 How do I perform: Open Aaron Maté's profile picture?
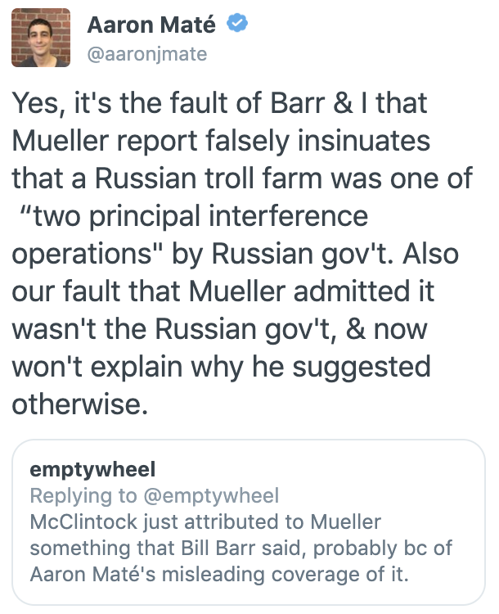[41, 38]
